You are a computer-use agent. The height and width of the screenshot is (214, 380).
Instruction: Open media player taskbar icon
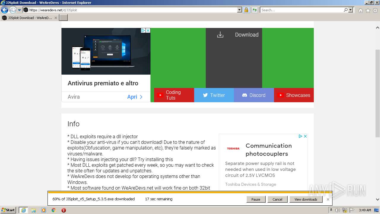click(x=44, y=210)
